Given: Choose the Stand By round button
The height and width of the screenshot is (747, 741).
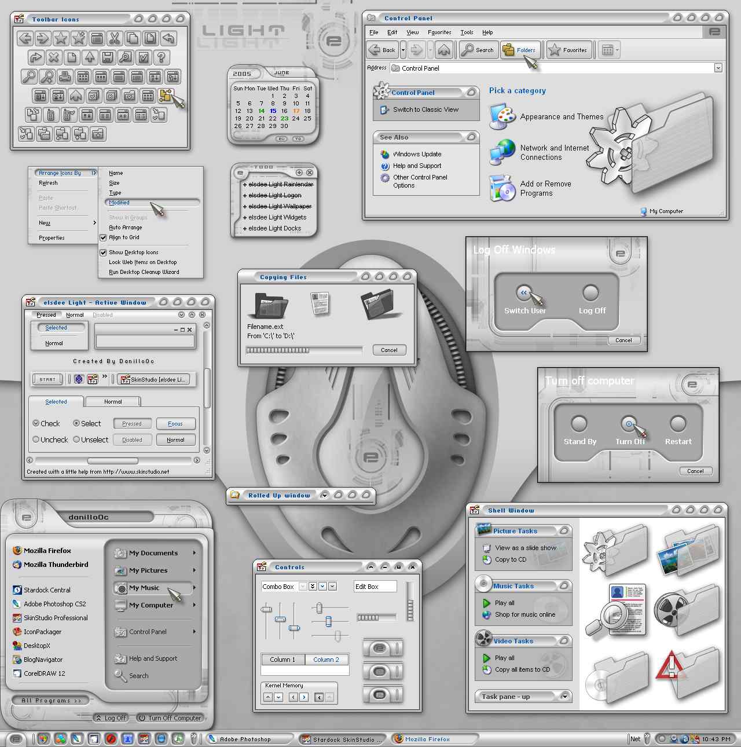Looking at the screenshot, I should click(x=579, y=424).
